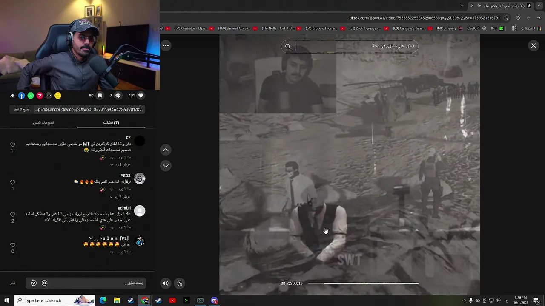Select the comments (7) تعليقات tab

click(x=111, y=122)
